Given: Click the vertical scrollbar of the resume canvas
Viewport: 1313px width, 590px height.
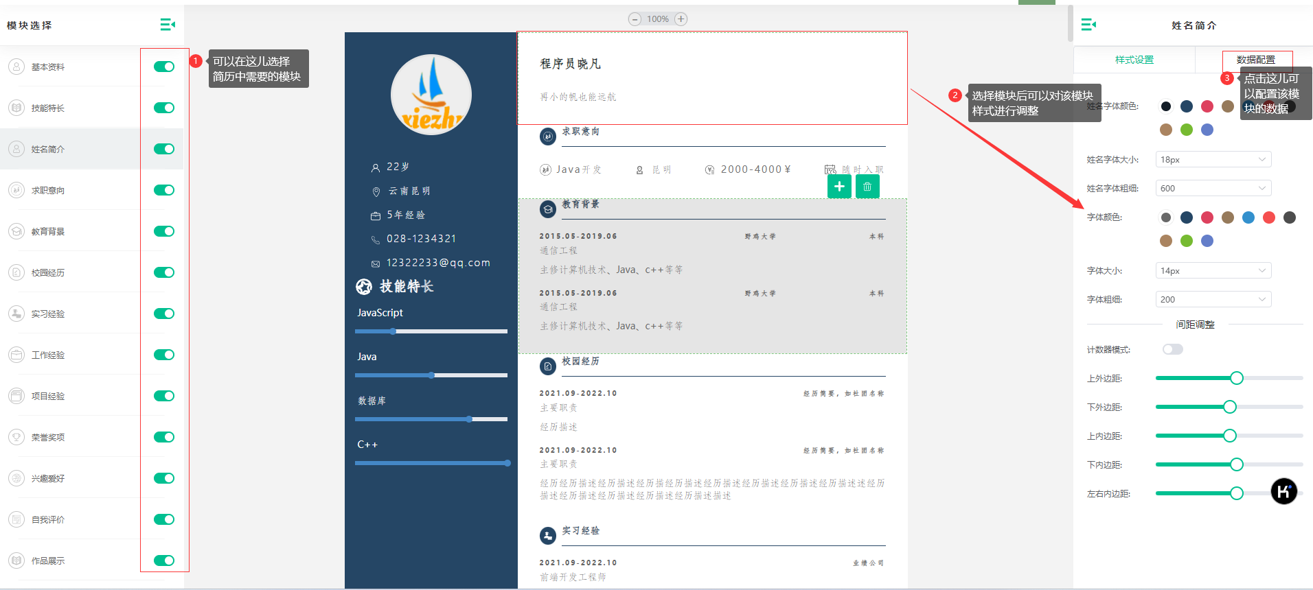Looking at the screenshot, I should point(1070,23).
